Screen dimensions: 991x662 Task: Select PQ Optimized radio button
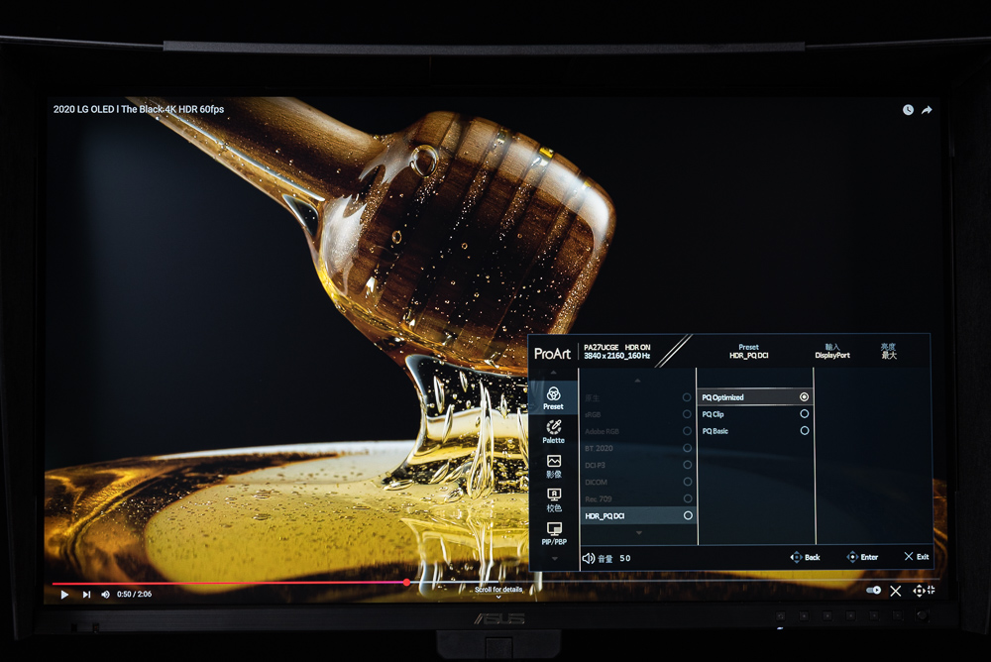804,397
